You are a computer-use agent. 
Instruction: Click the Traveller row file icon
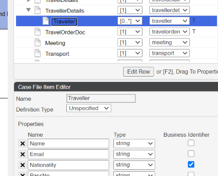(46, 21)
